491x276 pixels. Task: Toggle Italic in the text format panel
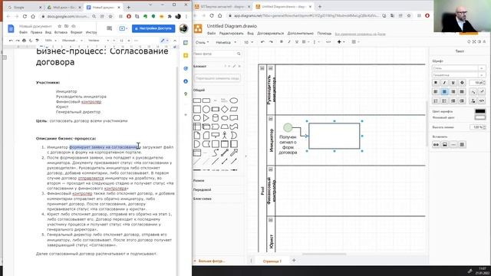(x=444, y=83)
